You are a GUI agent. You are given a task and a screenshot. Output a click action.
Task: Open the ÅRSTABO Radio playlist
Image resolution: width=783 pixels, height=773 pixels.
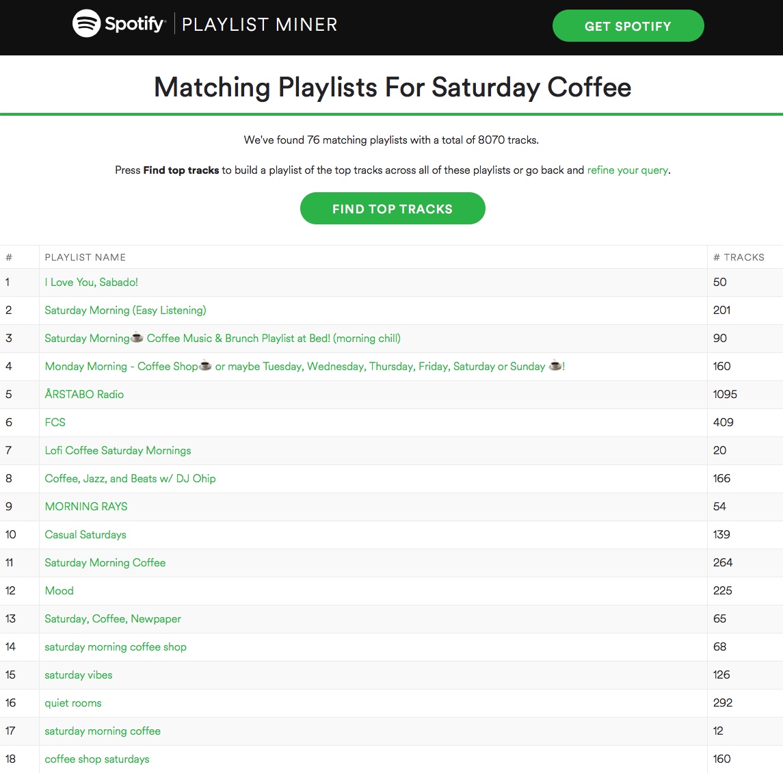[84, 394]
